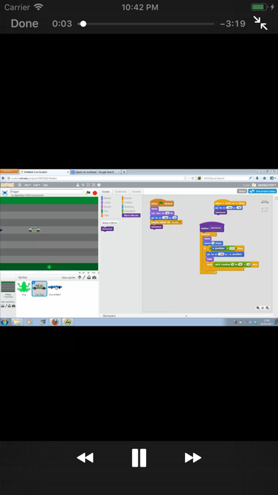The image size is (278, 495).
Task: Click the block help question-mark icon
Action: click(x=99, y=185)
